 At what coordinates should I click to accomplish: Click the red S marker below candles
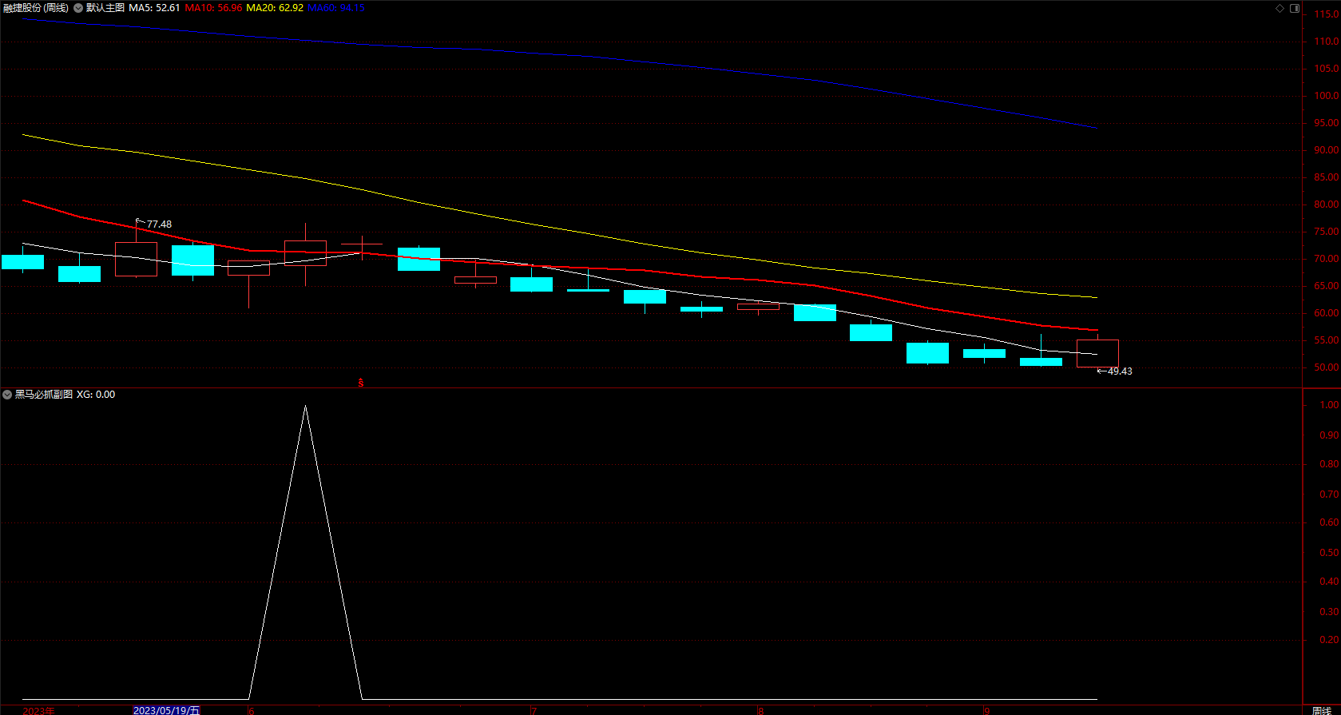point(361,383)
